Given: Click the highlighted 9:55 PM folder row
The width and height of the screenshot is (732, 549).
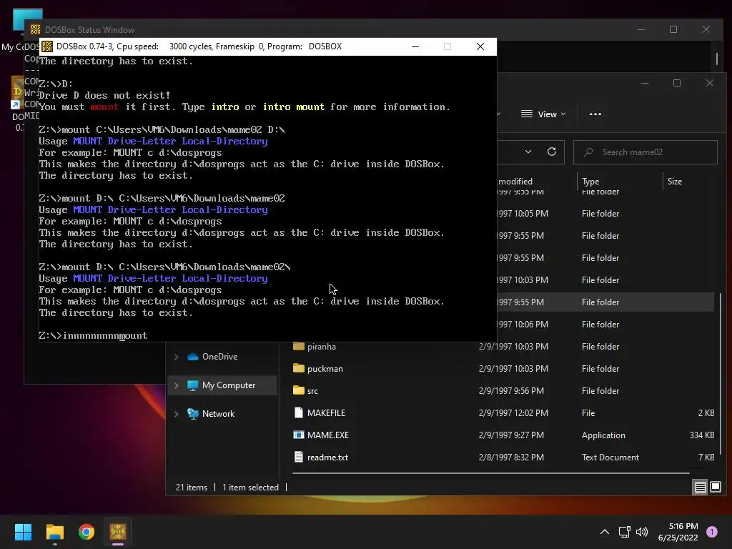Looking at the screenshot, I should [605, 302].
